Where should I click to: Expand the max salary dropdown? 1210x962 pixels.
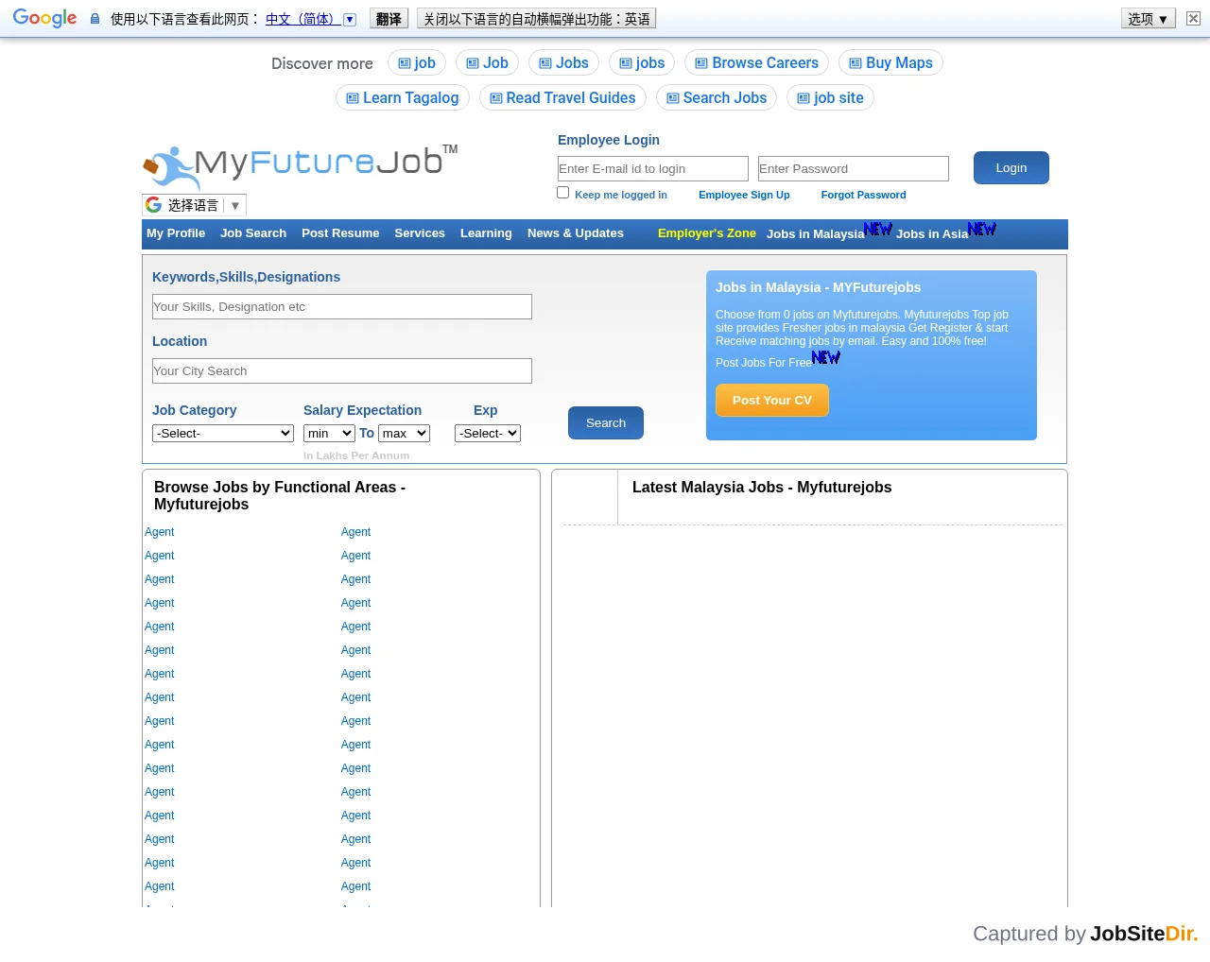coord(405,433)
